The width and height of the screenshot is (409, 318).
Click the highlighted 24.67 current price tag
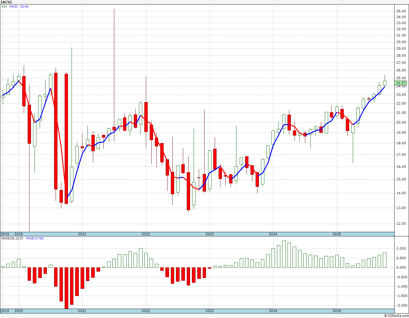[401, 83]
